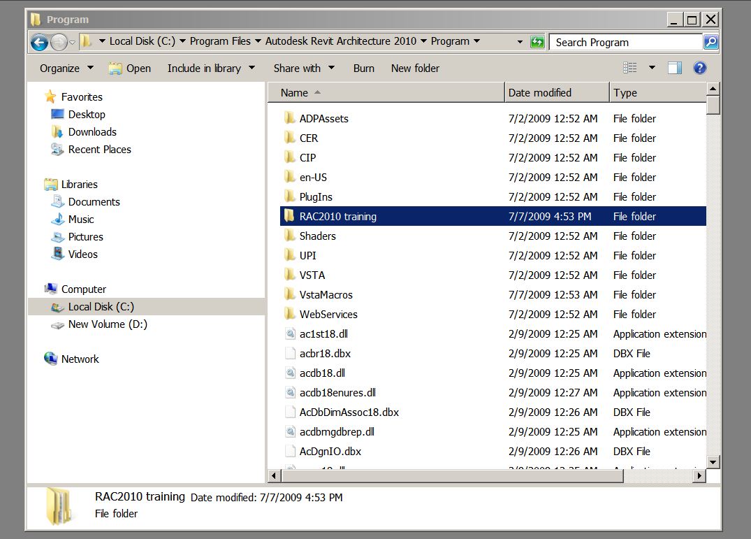The width and height of the screenshot is (751, 539).
Task: Click the Search magnifier icon
Action: (x=710, y=42)
